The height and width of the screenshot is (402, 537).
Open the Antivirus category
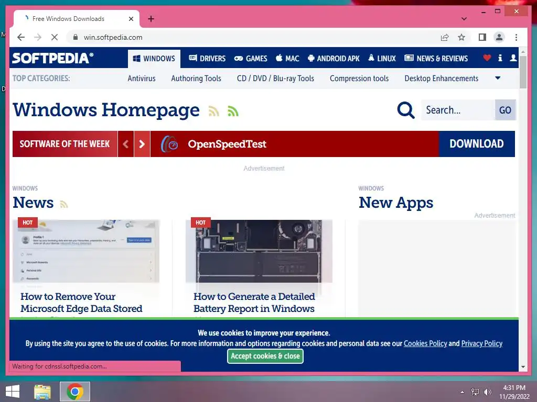pyautogui.click(x=142, y=79)
